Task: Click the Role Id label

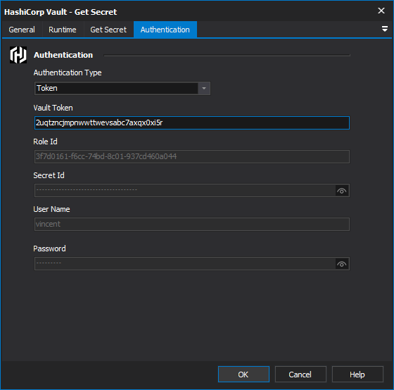Action: 45,141
